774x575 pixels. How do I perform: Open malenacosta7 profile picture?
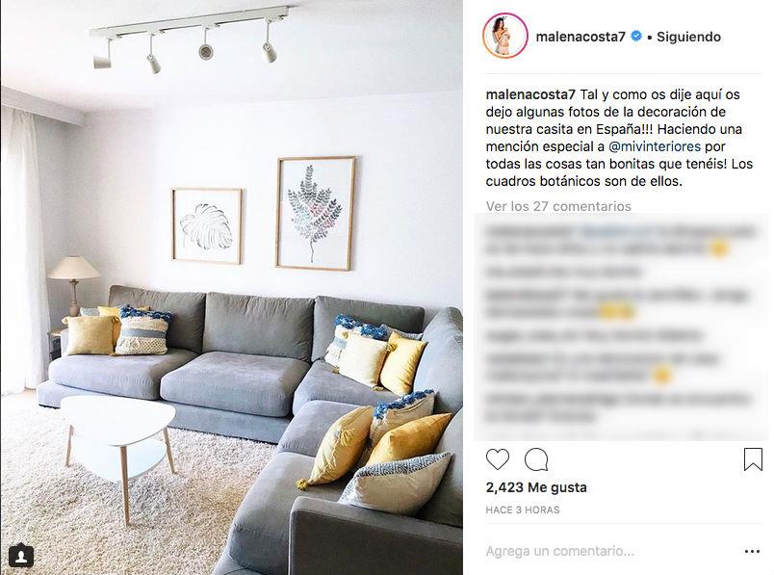click(x=505, y=36)
